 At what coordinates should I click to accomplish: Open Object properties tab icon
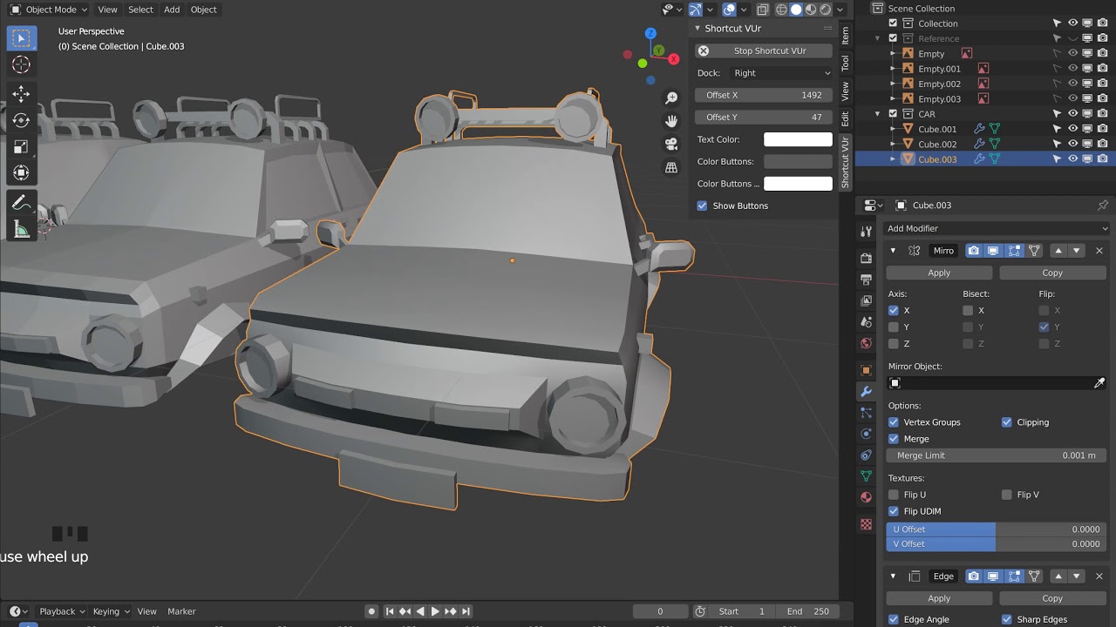point(866,370)
